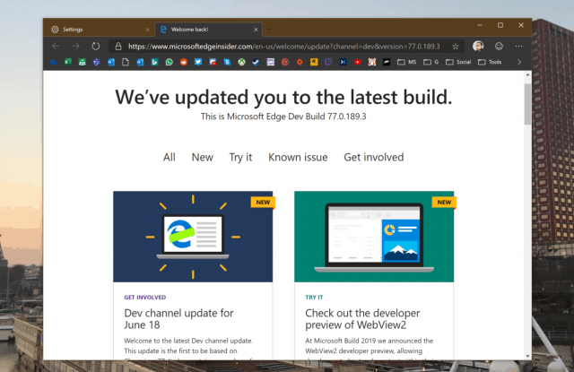This screenshot has height=372, width=574.
Task: Open the Skype bookmark icon
Action: 227,62
